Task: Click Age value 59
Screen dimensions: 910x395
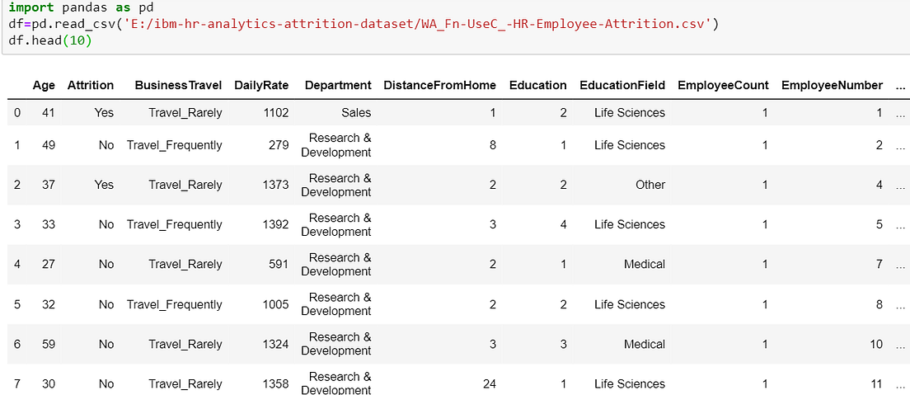Action: [x=49, y=344]
